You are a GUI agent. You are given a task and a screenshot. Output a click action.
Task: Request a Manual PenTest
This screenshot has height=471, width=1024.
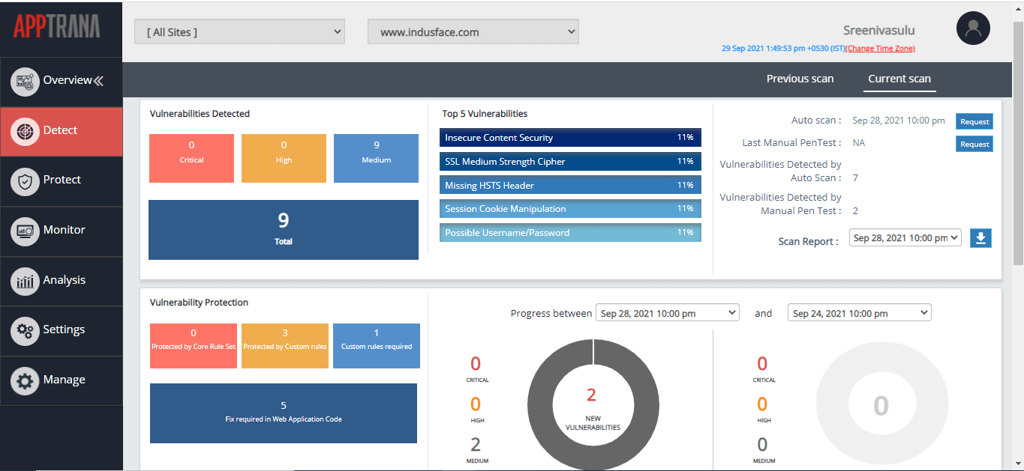pyautogui.click(x=974, y=144)
